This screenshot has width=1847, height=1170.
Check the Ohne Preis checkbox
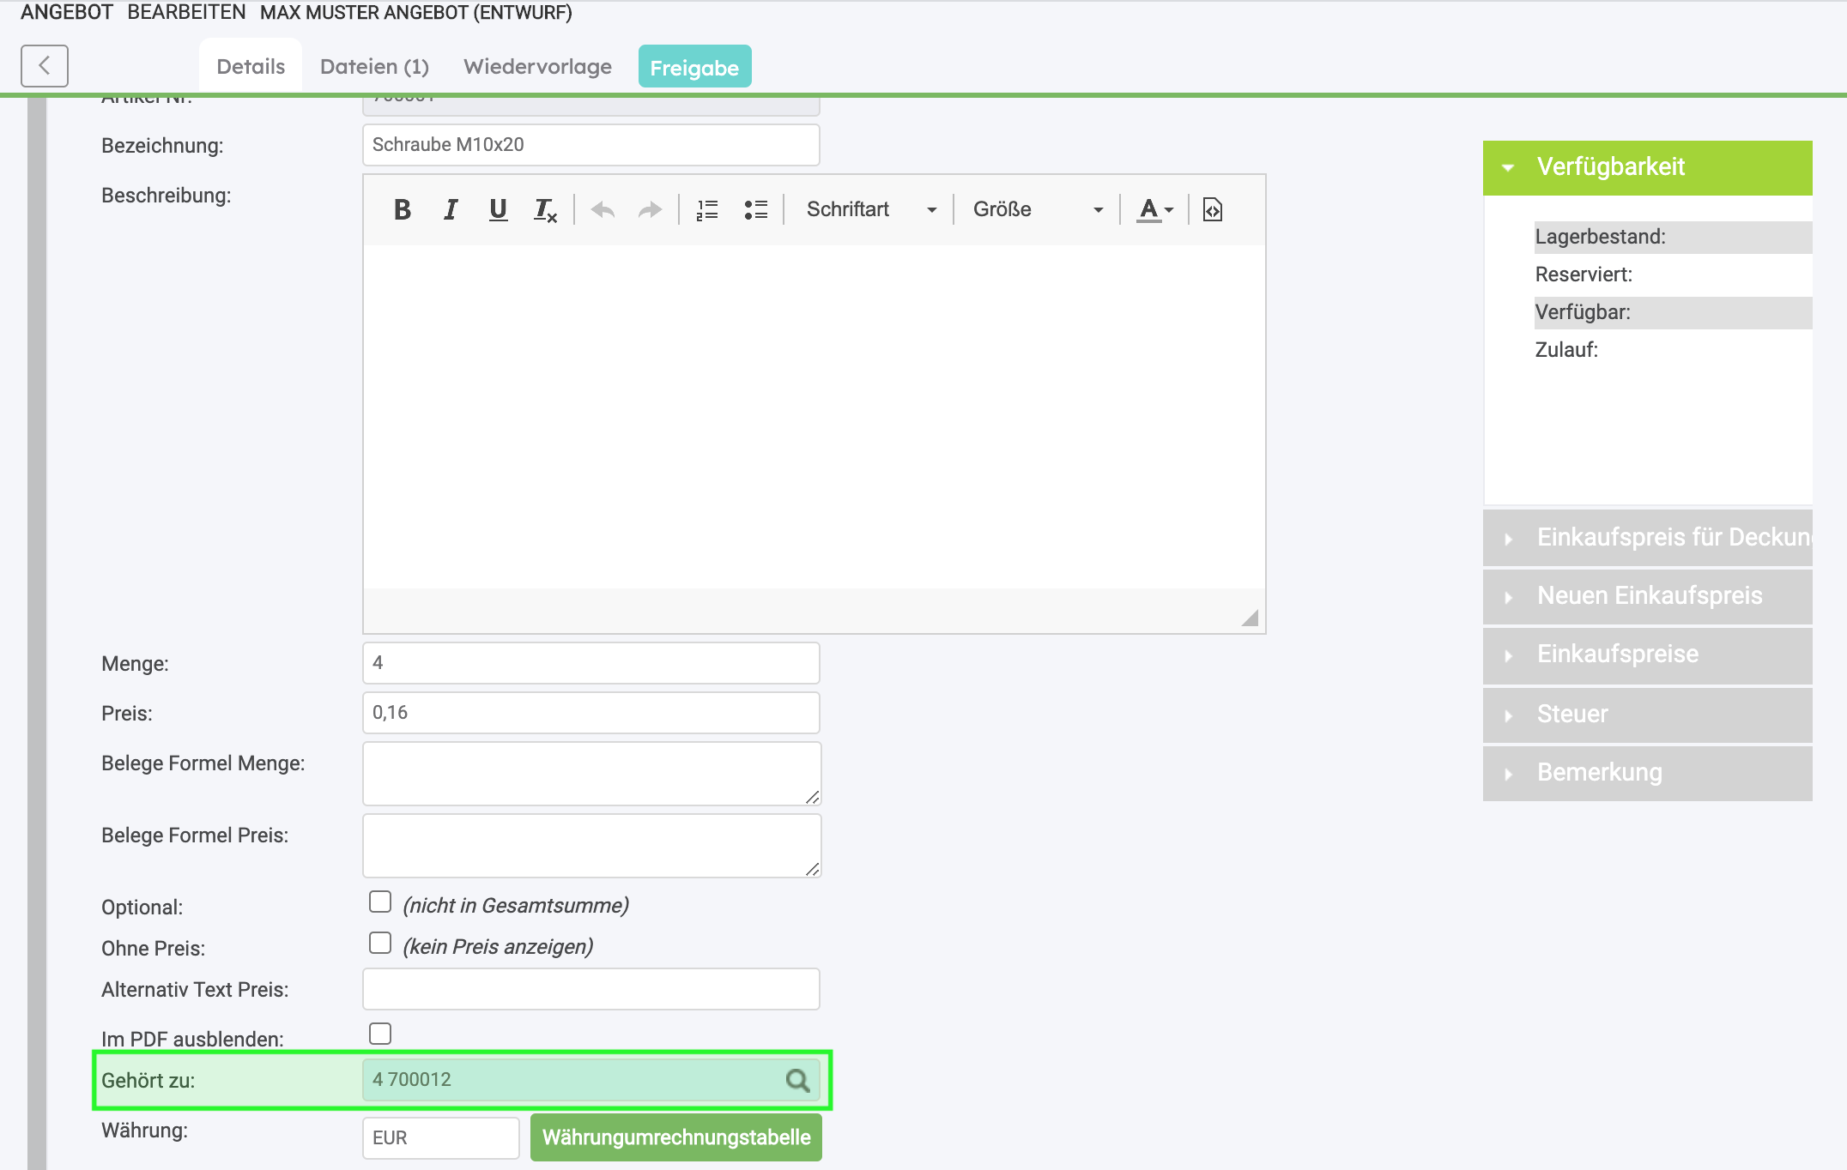pos(380,943)
